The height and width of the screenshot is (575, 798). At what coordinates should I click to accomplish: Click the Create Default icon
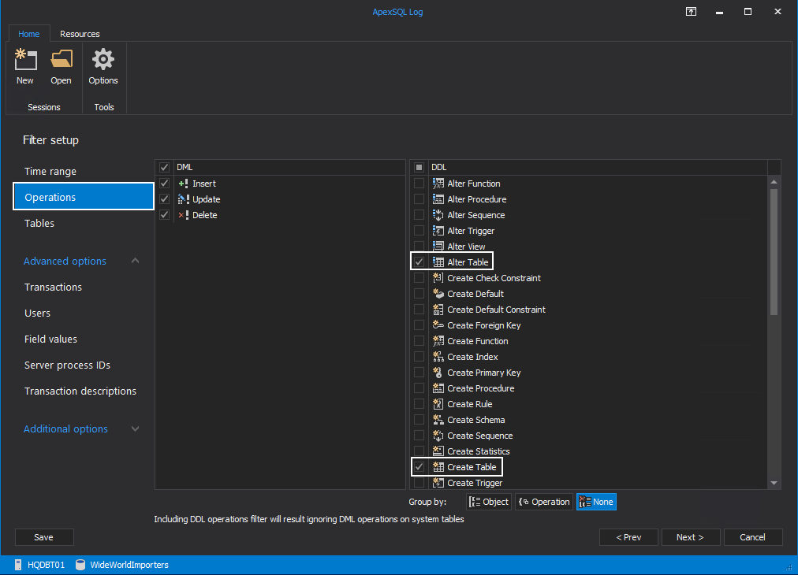(438, 294)
